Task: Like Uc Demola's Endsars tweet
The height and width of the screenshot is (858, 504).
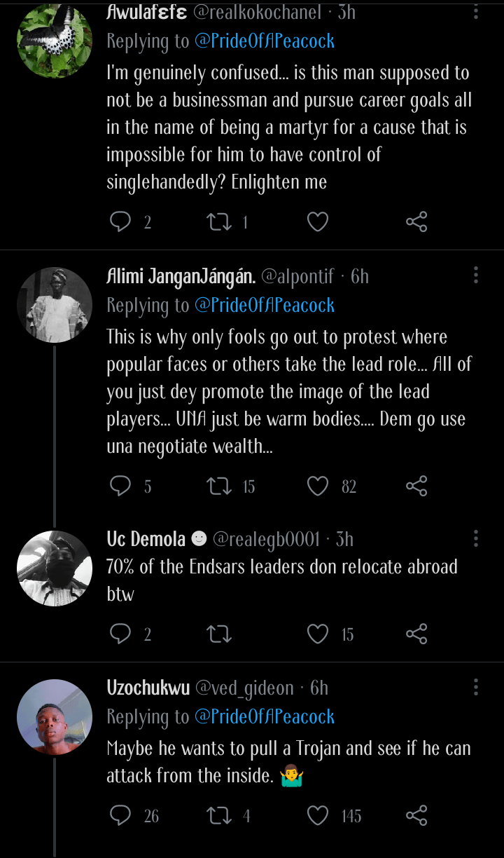Action: [318, 634]
